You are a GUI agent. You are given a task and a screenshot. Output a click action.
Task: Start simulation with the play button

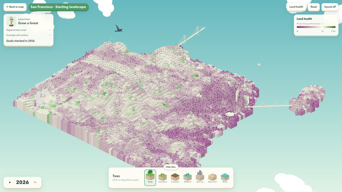(10, 182)
